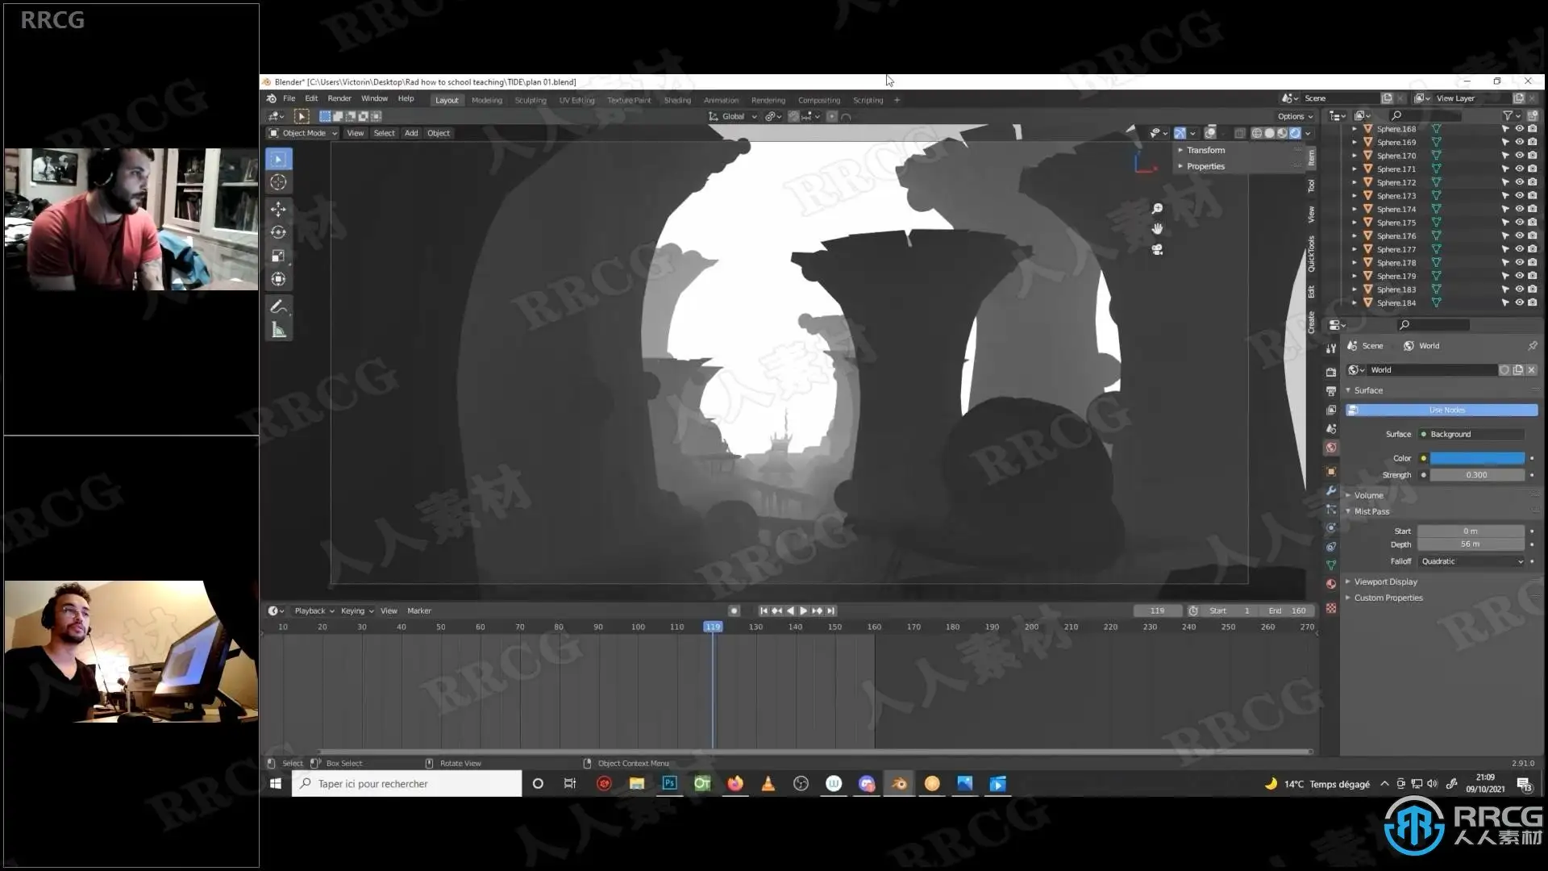Screen dimensions: 1548x871
Task: Select the Move tool in toolbar
Action: pyautogui.click(x=278, y=209)
